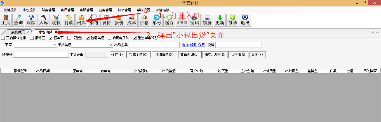Open the 财务管理 menu

48,10
